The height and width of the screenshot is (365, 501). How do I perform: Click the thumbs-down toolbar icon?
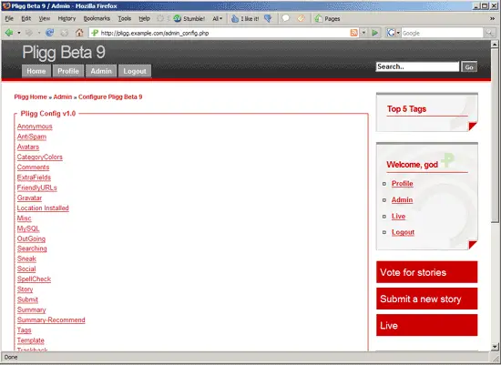pyautogui.click(x=268, y=18)
